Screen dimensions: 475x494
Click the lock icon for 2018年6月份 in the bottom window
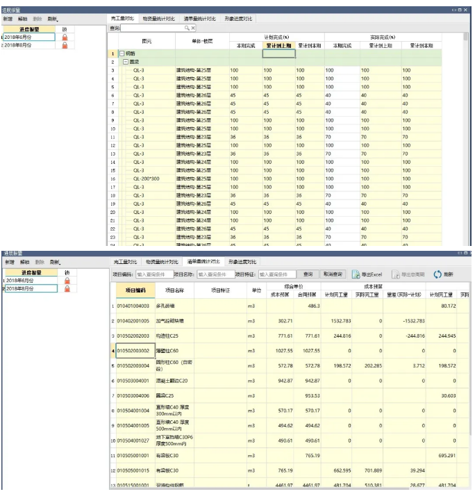tap(67, 281)
